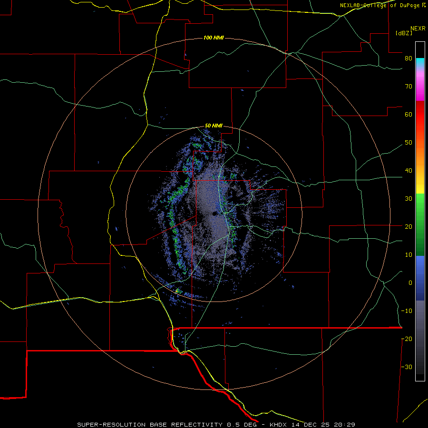
Task: Click the 50 dBZ scale value
Action: click(x=409, y=143)
